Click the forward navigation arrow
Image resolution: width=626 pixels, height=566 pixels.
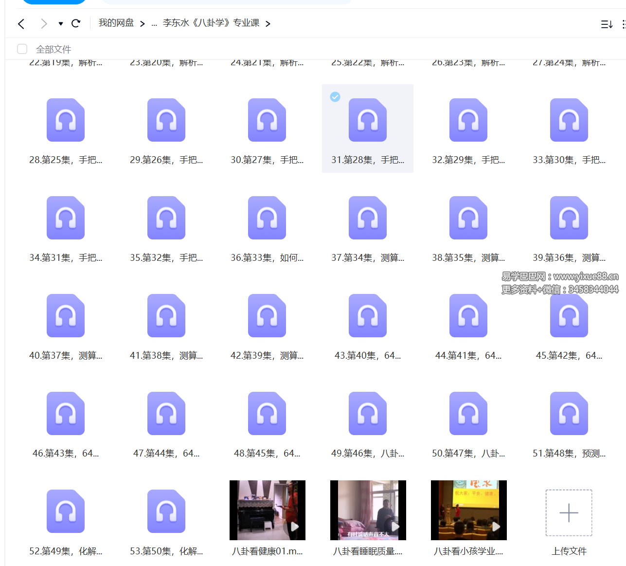click(x=44, y=24)
